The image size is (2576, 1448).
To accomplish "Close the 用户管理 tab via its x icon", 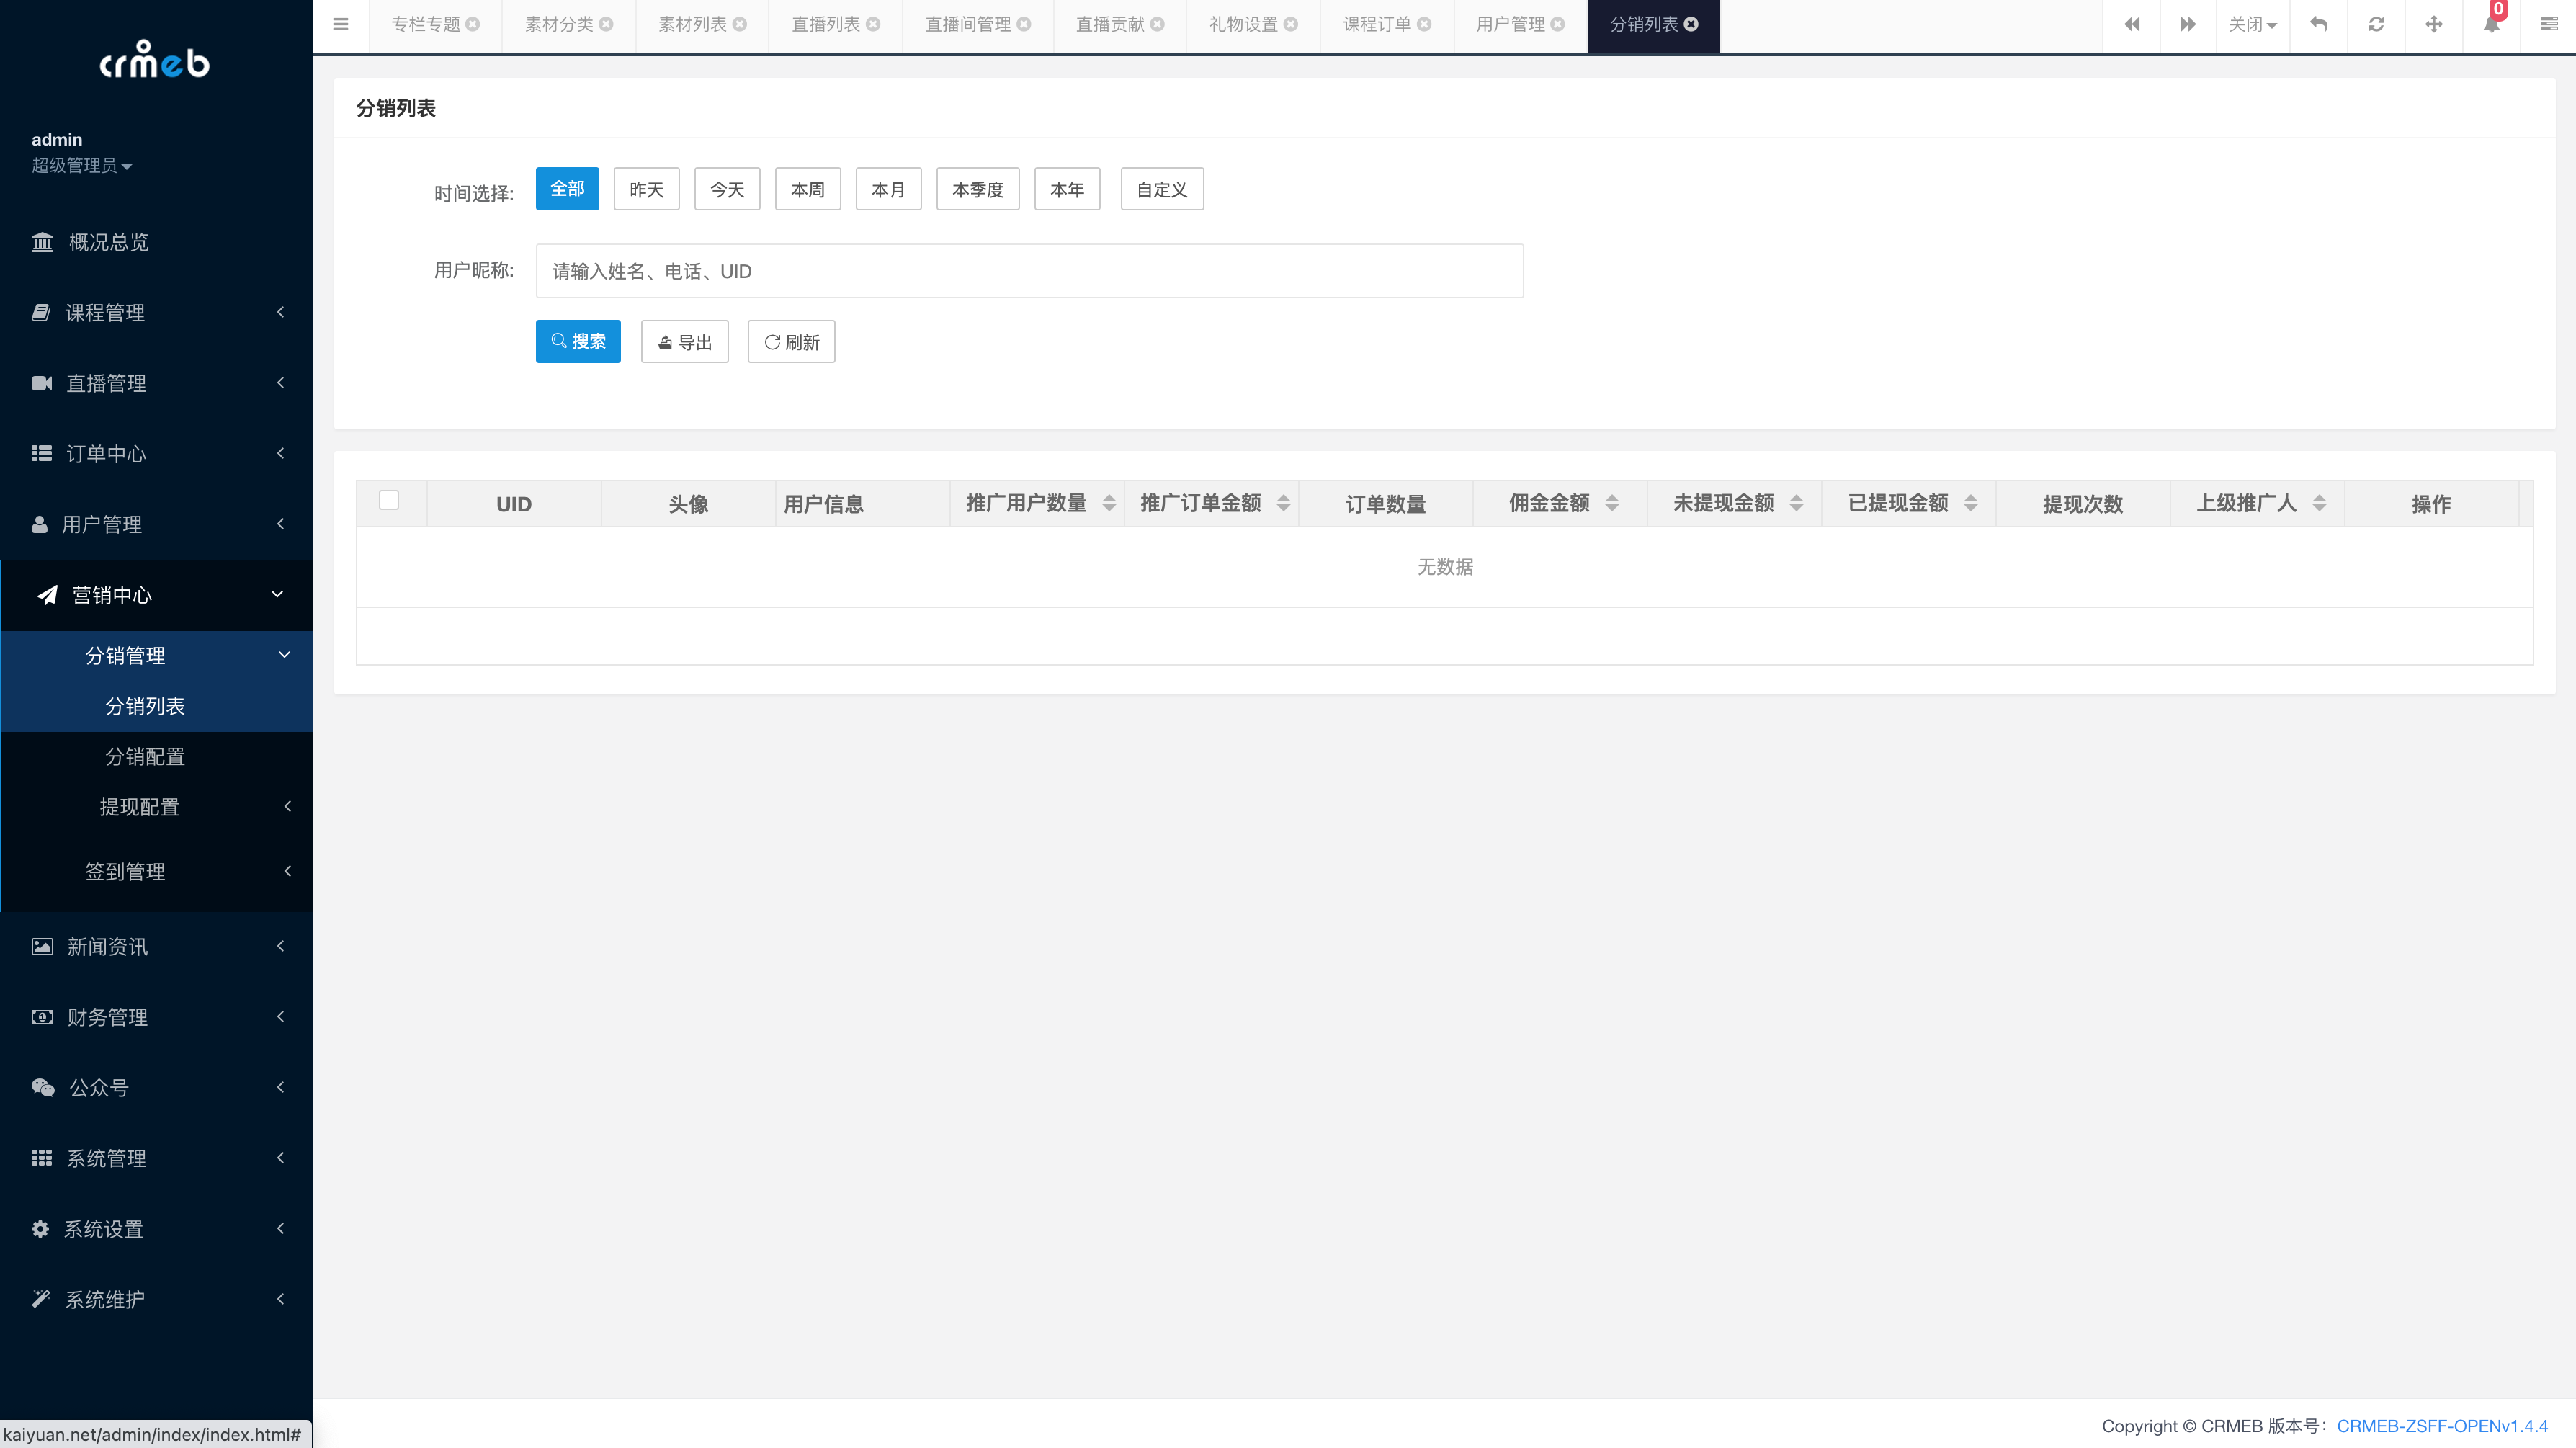I will coord(1558,25).
